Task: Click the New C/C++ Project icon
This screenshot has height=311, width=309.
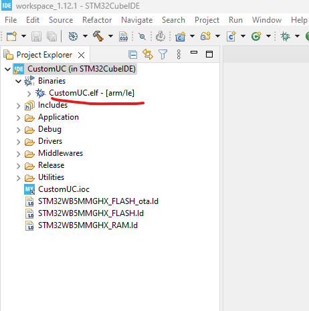Action: 180,36
